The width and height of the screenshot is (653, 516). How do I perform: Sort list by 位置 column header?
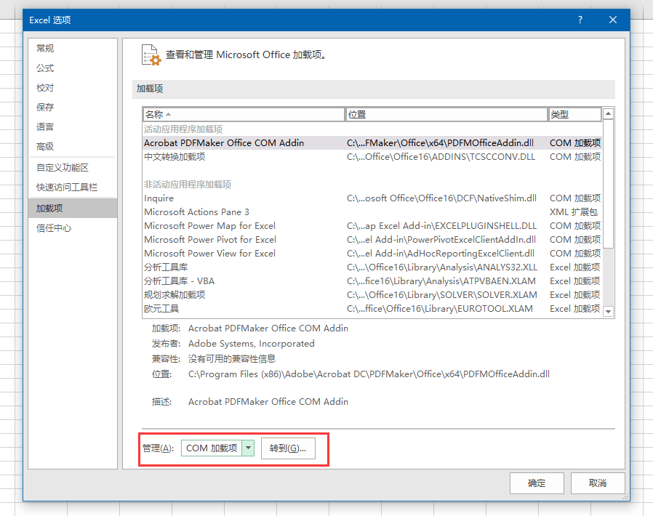pos(446,114)
